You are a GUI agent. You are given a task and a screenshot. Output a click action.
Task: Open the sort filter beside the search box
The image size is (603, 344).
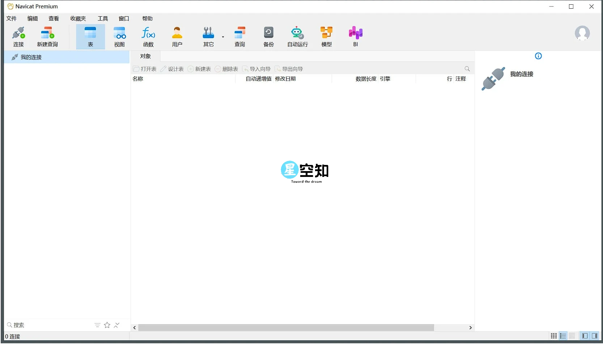(97, 325)
